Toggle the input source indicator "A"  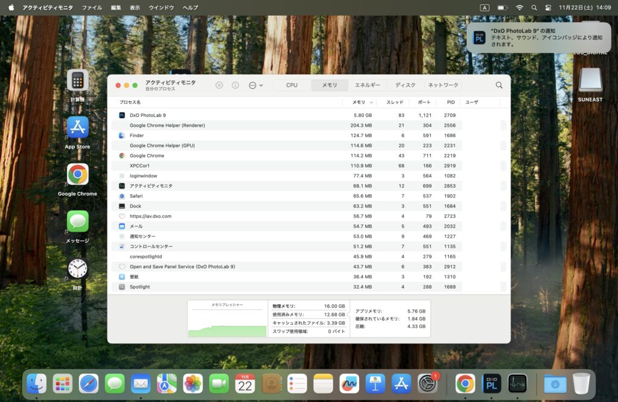485,7
